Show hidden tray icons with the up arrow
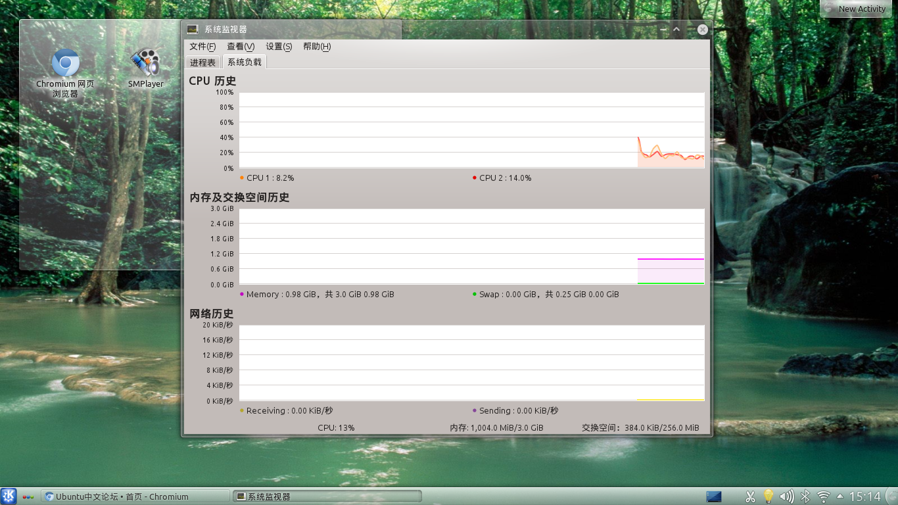Screen dimensions: 898x505 pyautogui.click(x=840, y=496)
